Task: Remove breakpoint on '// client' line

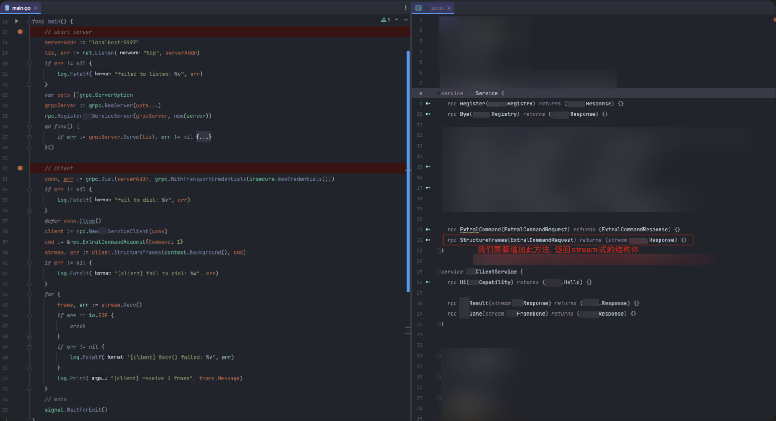Action: point(20,168)
